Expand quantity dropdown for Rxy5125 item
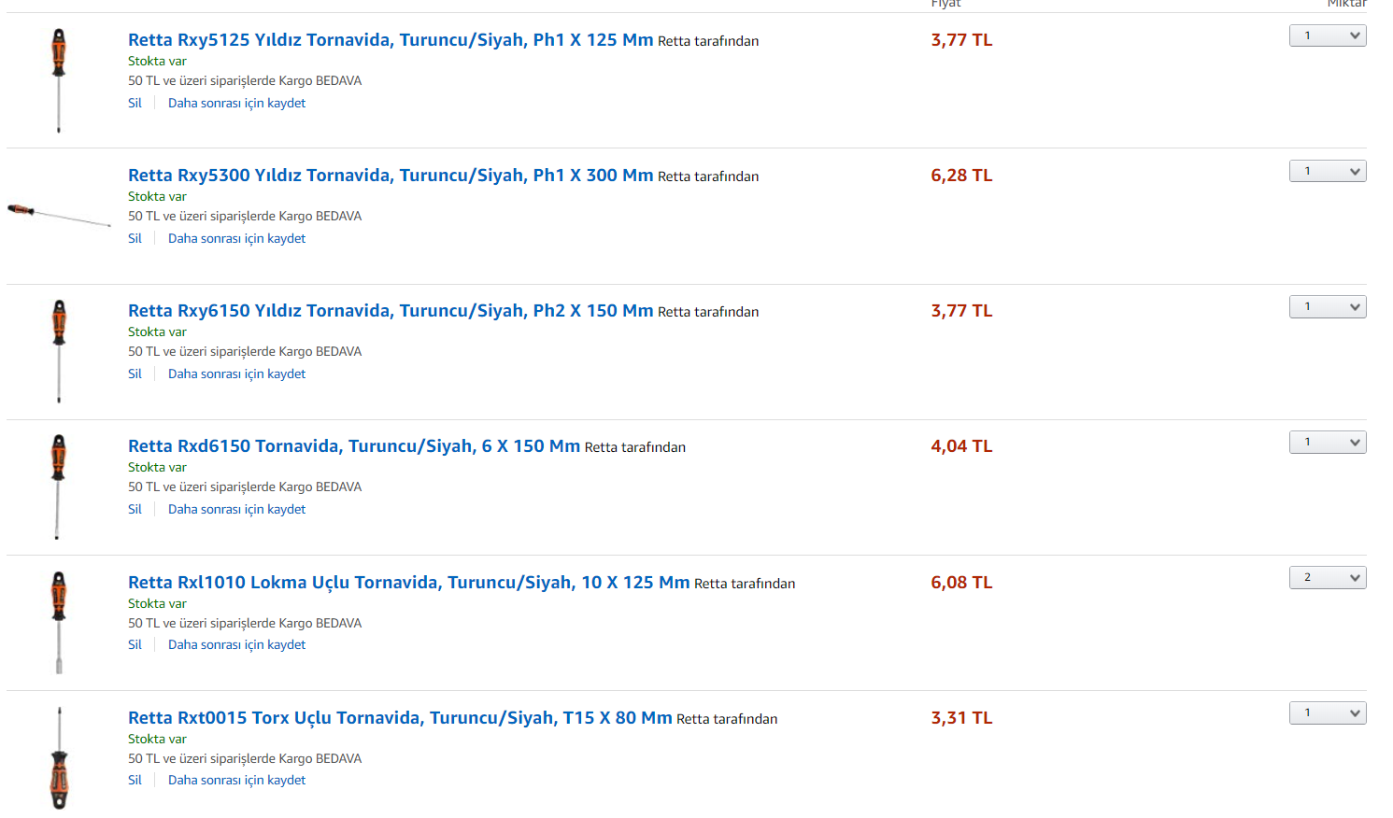Screen dimensions: 1393x818 coord(1328,35)
